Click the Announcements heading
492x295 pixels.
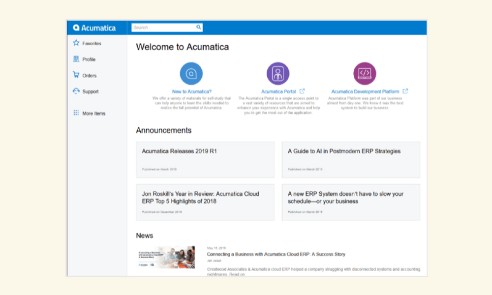coord(163,130)
